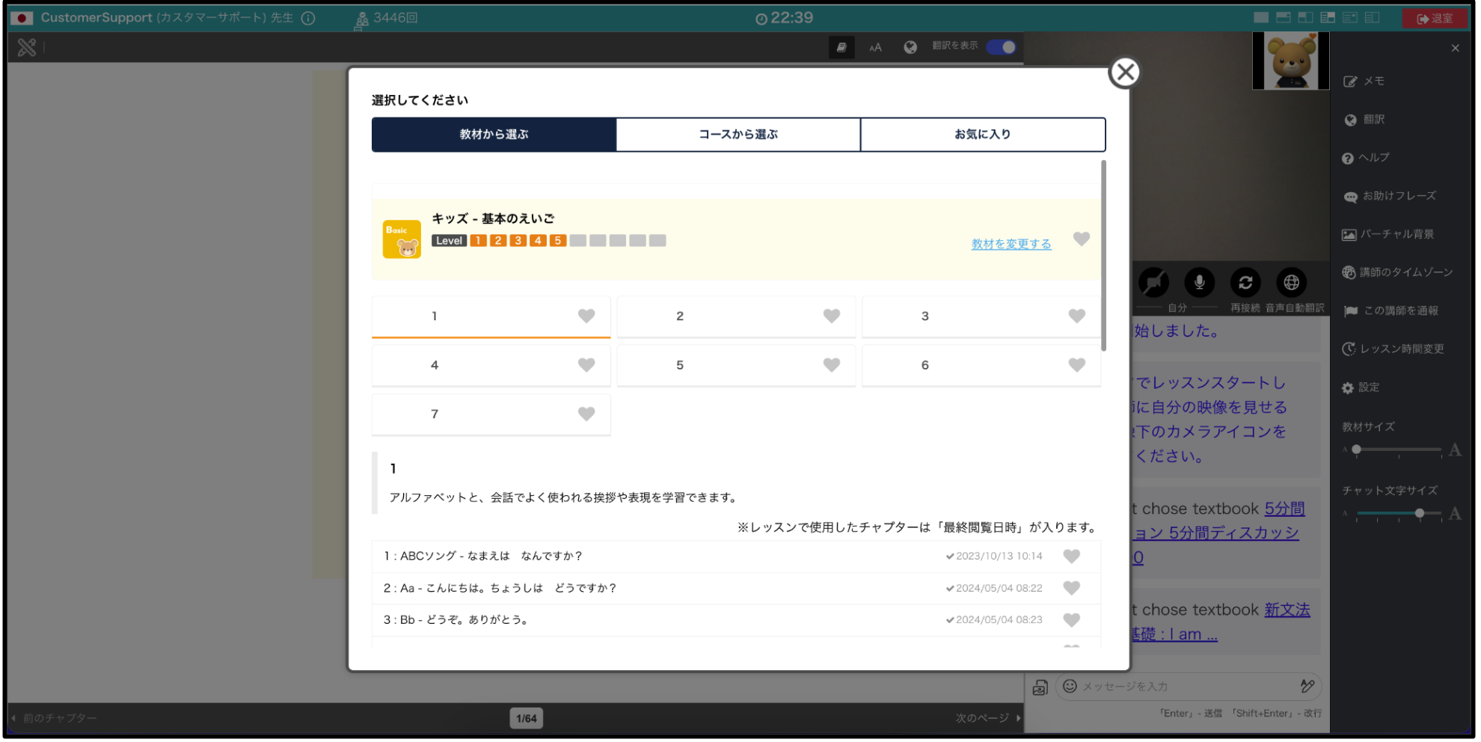Click the 退室 exit room button
Image resolution: width=1481 pixels, height=742 pixels.
click(1435, 18)
